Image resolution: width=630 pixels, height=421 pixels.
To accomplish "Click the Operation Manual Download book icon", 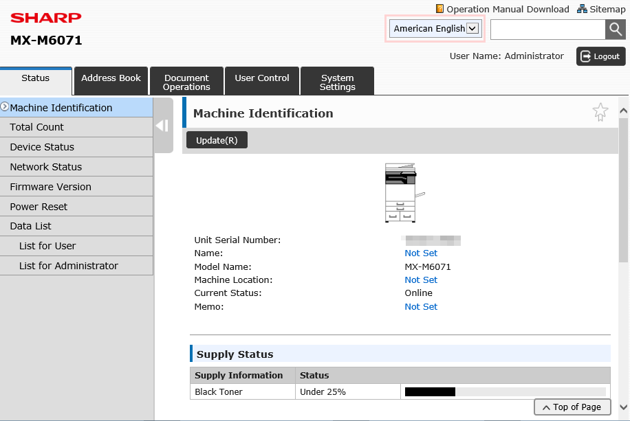I will click(x=439, y=9).
